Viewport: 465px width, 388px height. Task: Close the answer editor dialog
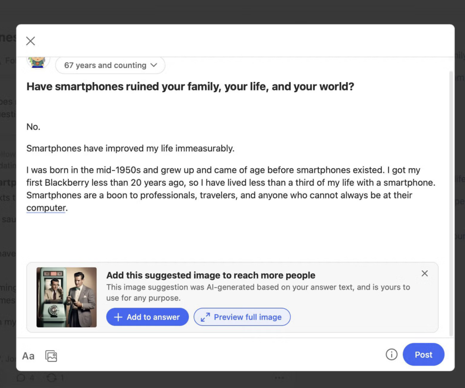pyautogui.click(x=30, y=41)
